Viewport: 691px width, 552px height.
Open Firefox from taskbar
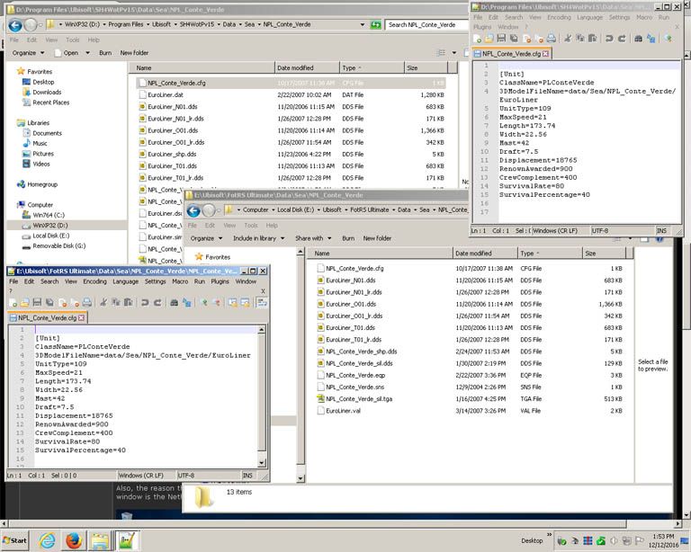point(74,540)
